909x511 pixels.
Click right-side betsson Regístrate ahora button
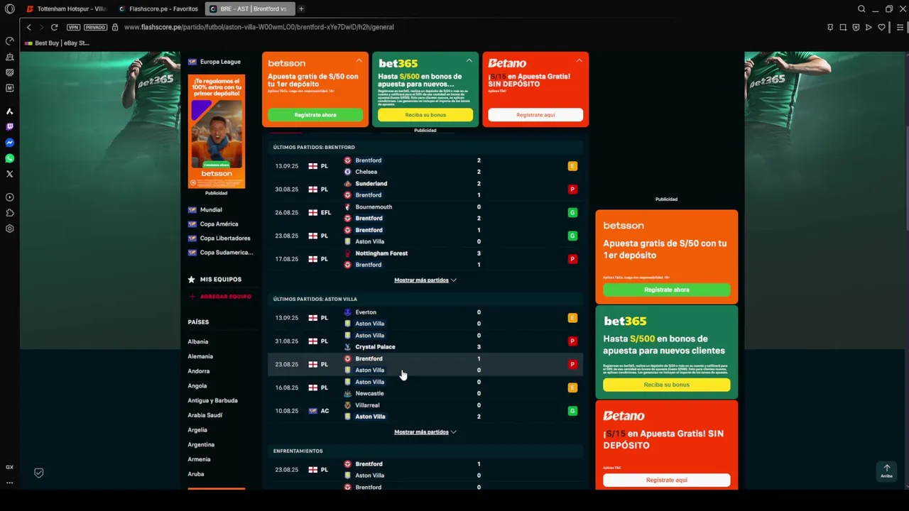[x=667, y=290]
